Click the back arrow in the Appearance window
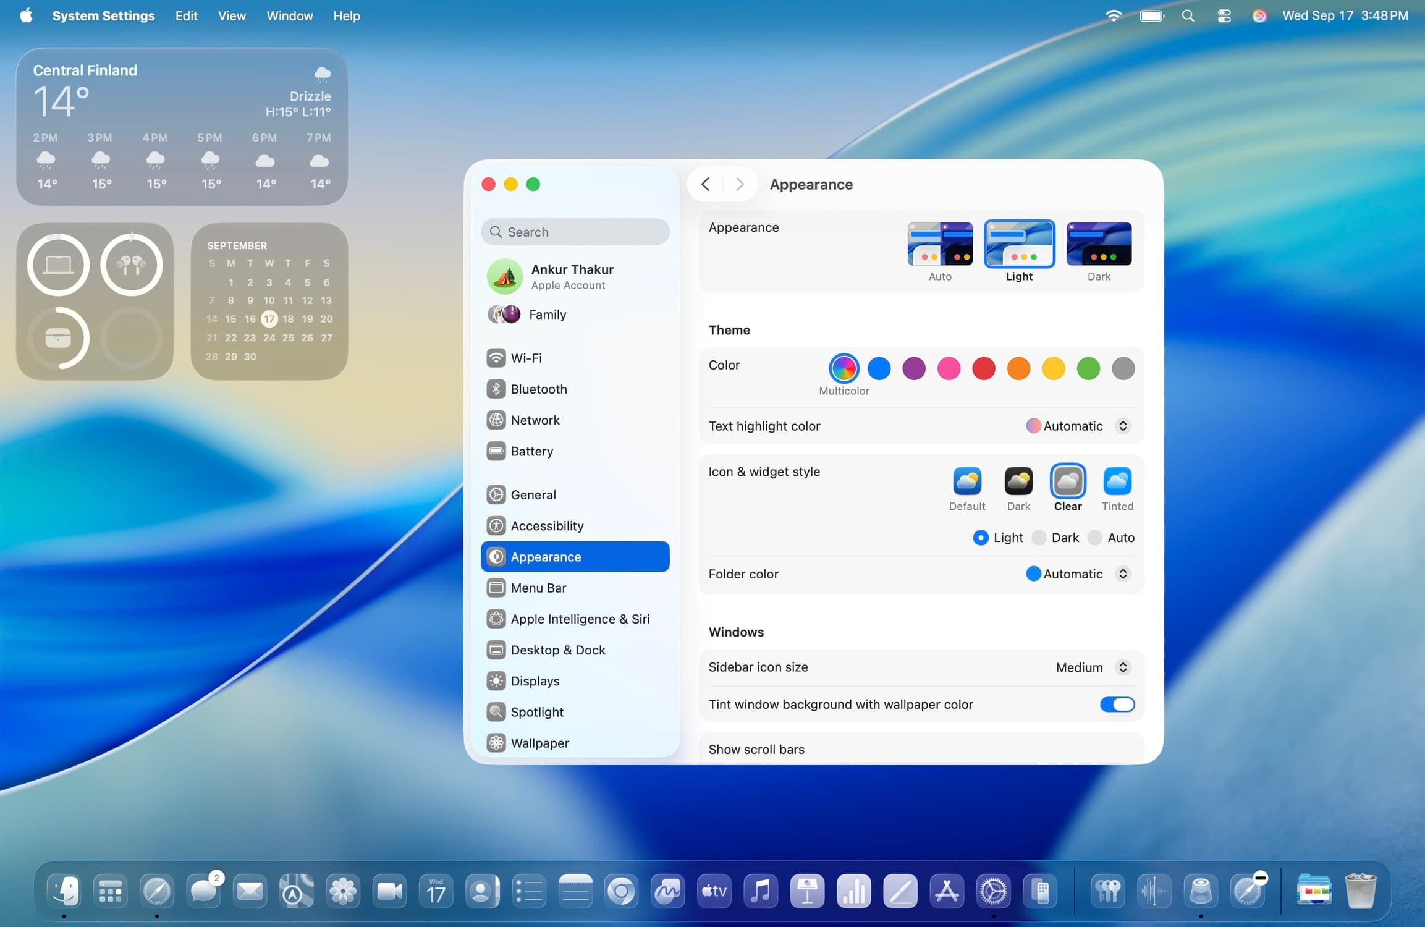Image resolution: width=1425 pixels, height=927 pixels. 705,184
